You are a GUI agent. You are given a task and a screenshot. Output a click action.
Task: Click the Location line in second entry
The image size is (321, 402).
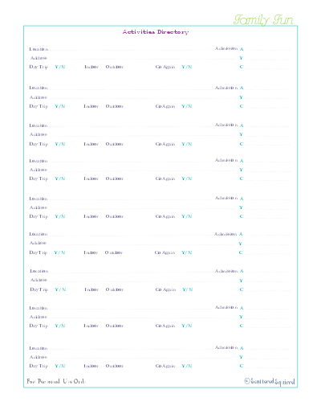tap(131, 88)
